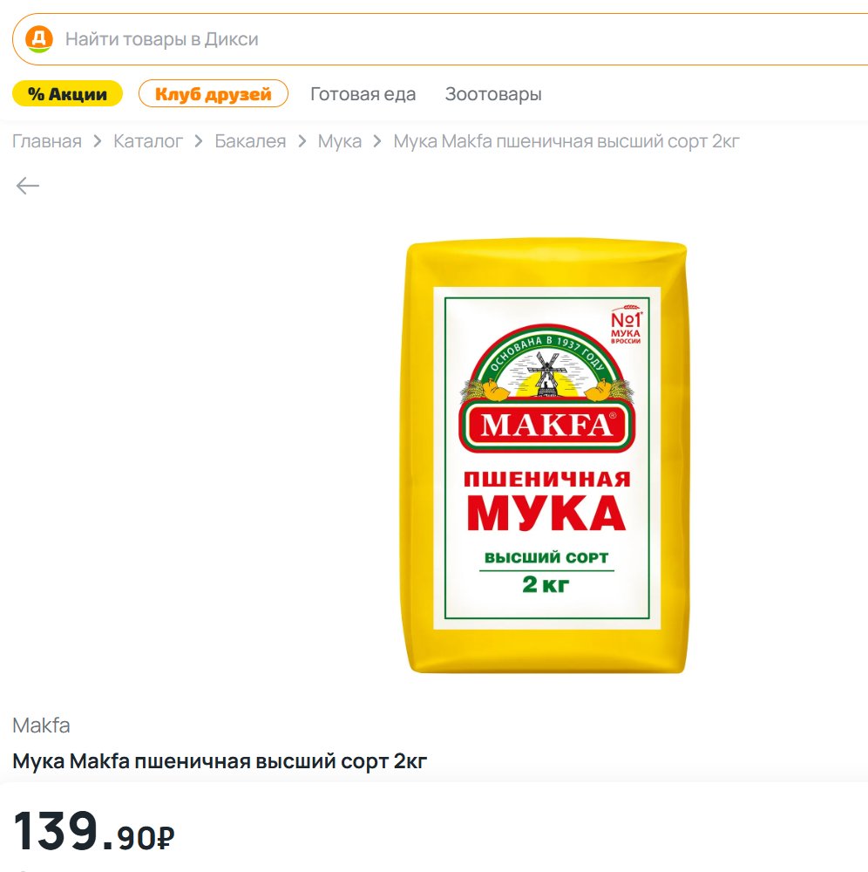Select the 'Мука' breadcrumb category

coord(339,141)
